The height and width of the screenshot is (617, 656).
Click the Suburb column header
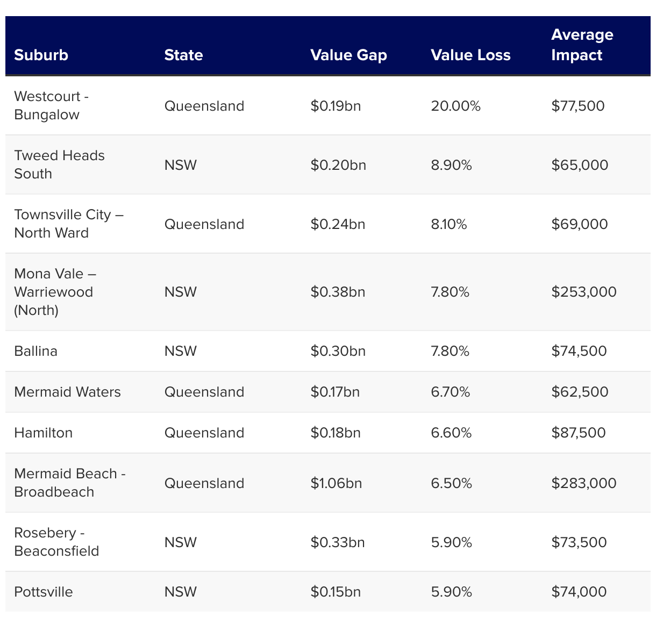point(41,55)
